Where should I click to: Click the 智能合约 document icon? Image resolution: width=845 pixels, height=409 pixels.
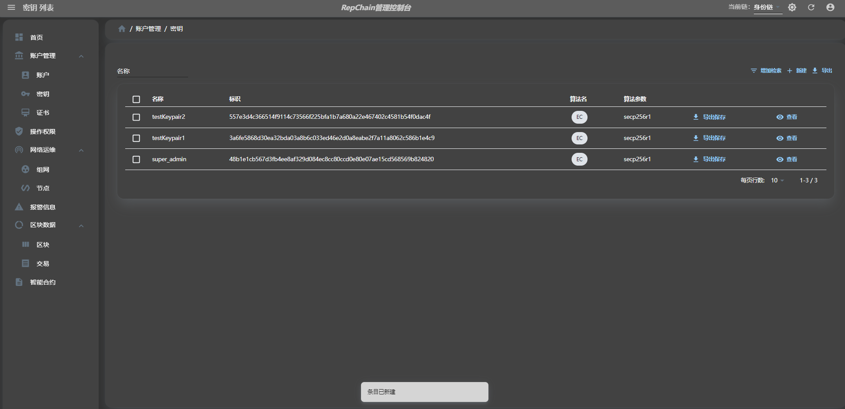click(x=19, y=282)
